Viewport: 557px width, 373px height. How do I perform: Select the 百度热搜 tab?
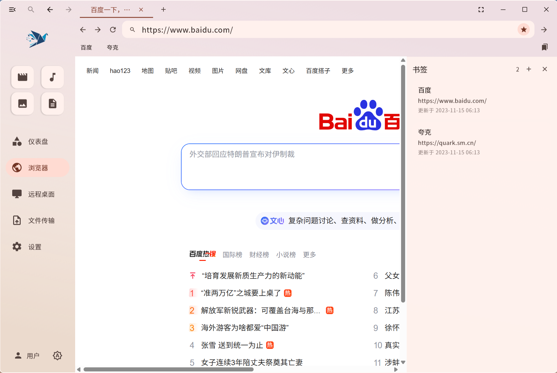click(x=203, y=254)
